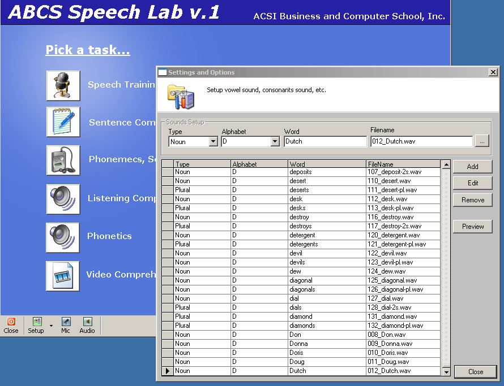Click the Pick a task heading link
Viewport: 504px width, 386px height.
pyautogui.click(x=88, y=50)
